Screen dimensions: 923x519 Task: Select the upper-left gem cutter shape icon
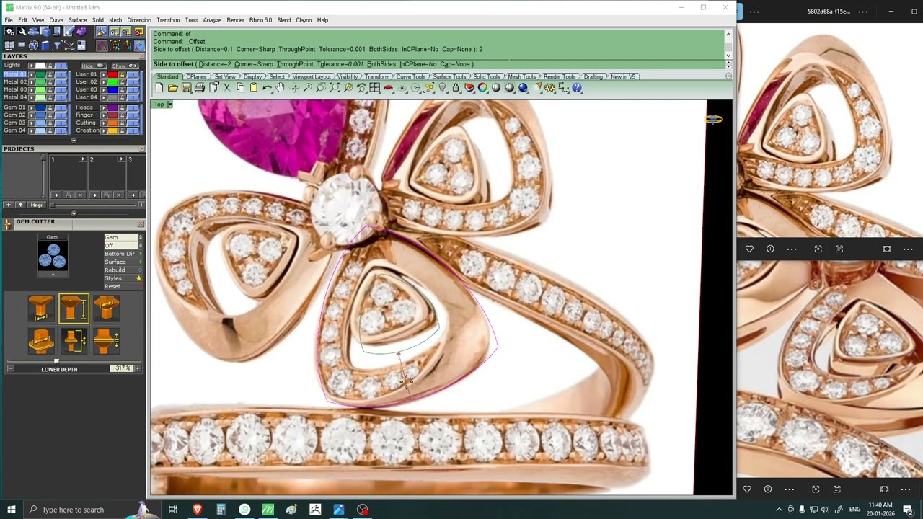coord(41,309)
